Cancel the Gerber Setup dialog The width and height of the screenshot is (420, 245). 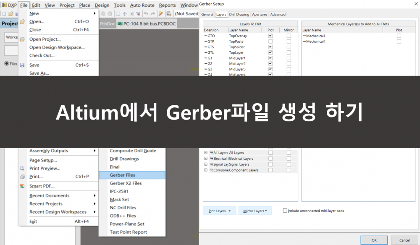pyautogui.click(x=404, y=240)
